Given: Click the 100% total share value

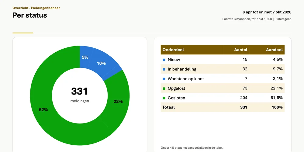Looking at the screenshot, I should coord(277,107).
